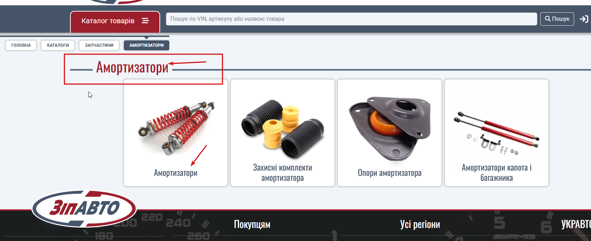
Task: Open the Амортизатори category link
Action: coord(176,173)
